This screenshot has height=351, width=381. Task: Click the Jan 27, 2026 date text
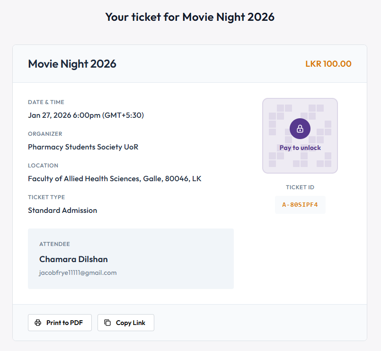click(86, 115)
